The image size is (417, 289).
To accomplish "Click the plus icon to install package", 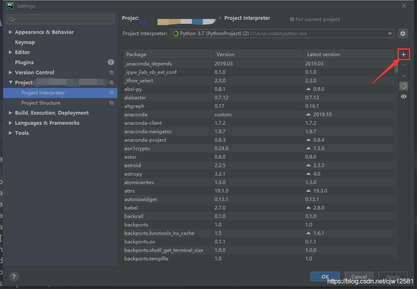I will (403, 54).
